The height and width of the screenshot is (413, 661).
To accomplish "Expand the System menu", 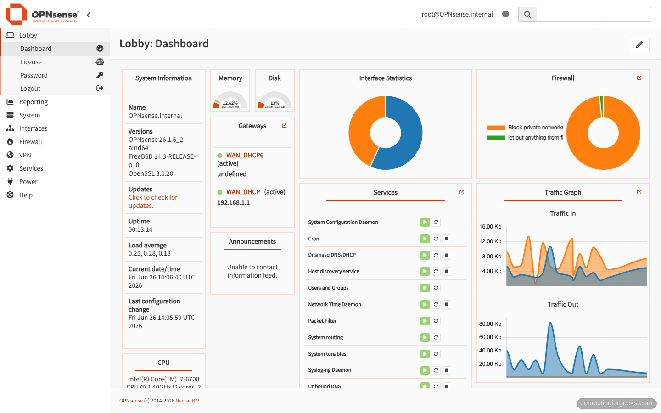I will coord(55,115).
